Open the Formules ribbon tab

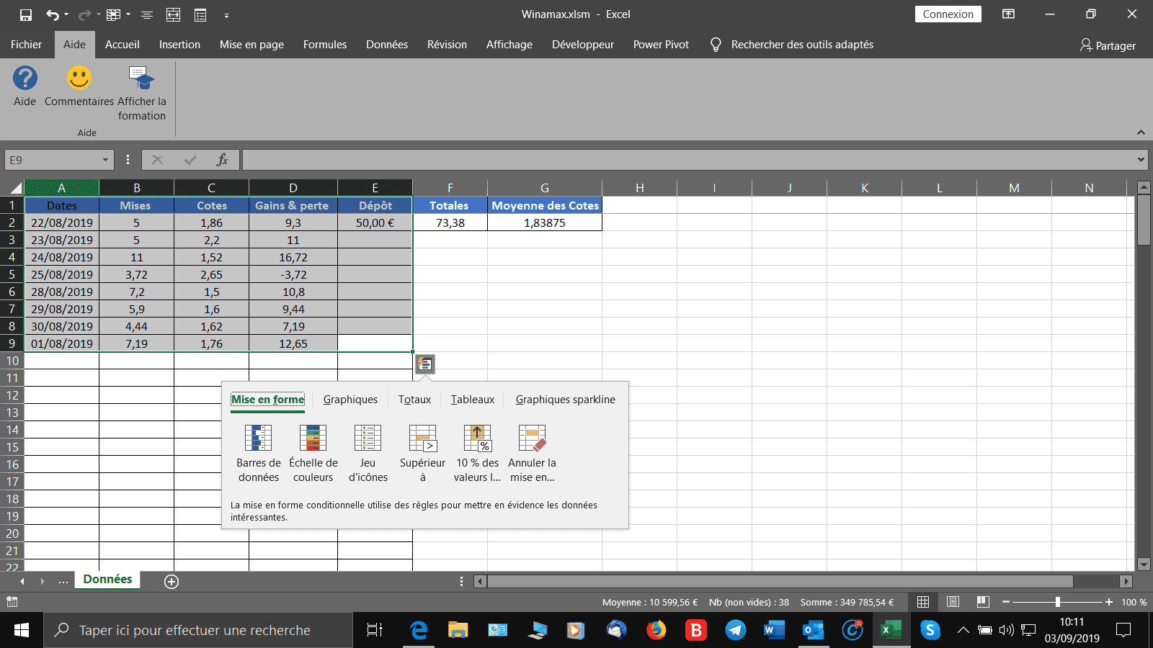(x=324, y=45)
